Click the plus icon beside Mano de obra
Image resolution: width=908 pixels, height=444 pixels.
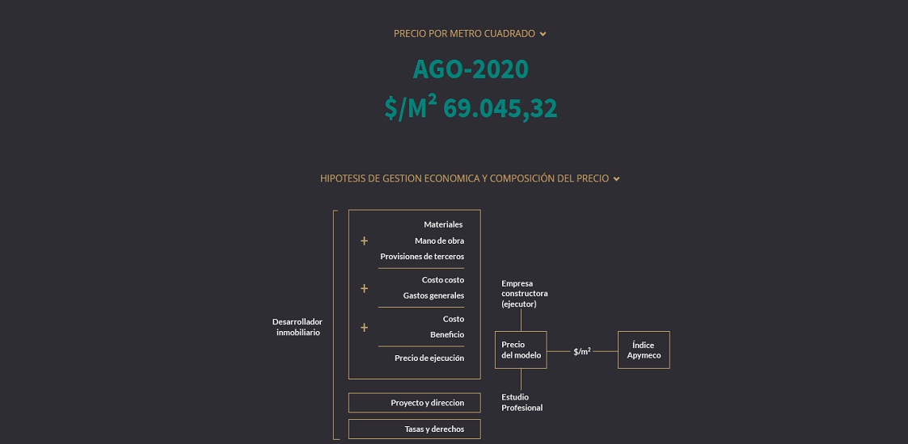point(364,241)
